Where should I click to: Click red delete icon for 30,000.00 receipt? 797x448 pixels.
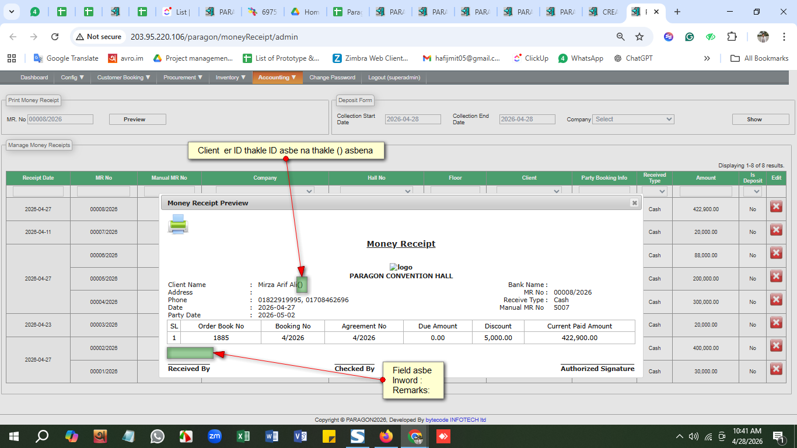pyautogui.click(x=776, y=369)
